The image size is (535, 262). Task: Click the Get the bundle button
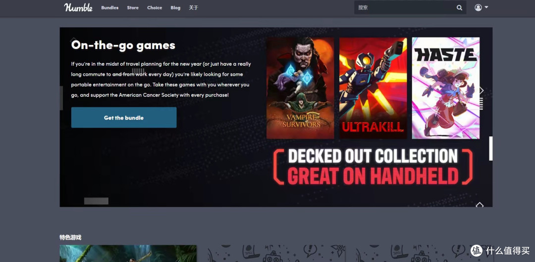pyautogui.click(x=124, y=118)
